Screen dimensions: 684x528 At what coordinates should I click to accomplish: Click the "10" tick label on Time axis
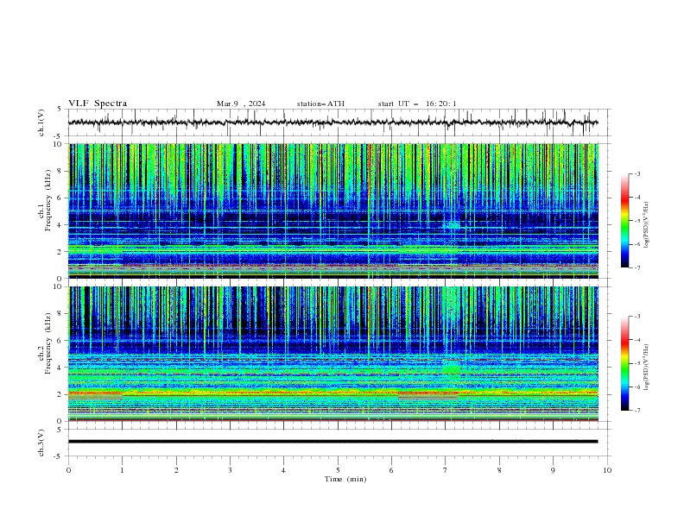coord(607,470)
